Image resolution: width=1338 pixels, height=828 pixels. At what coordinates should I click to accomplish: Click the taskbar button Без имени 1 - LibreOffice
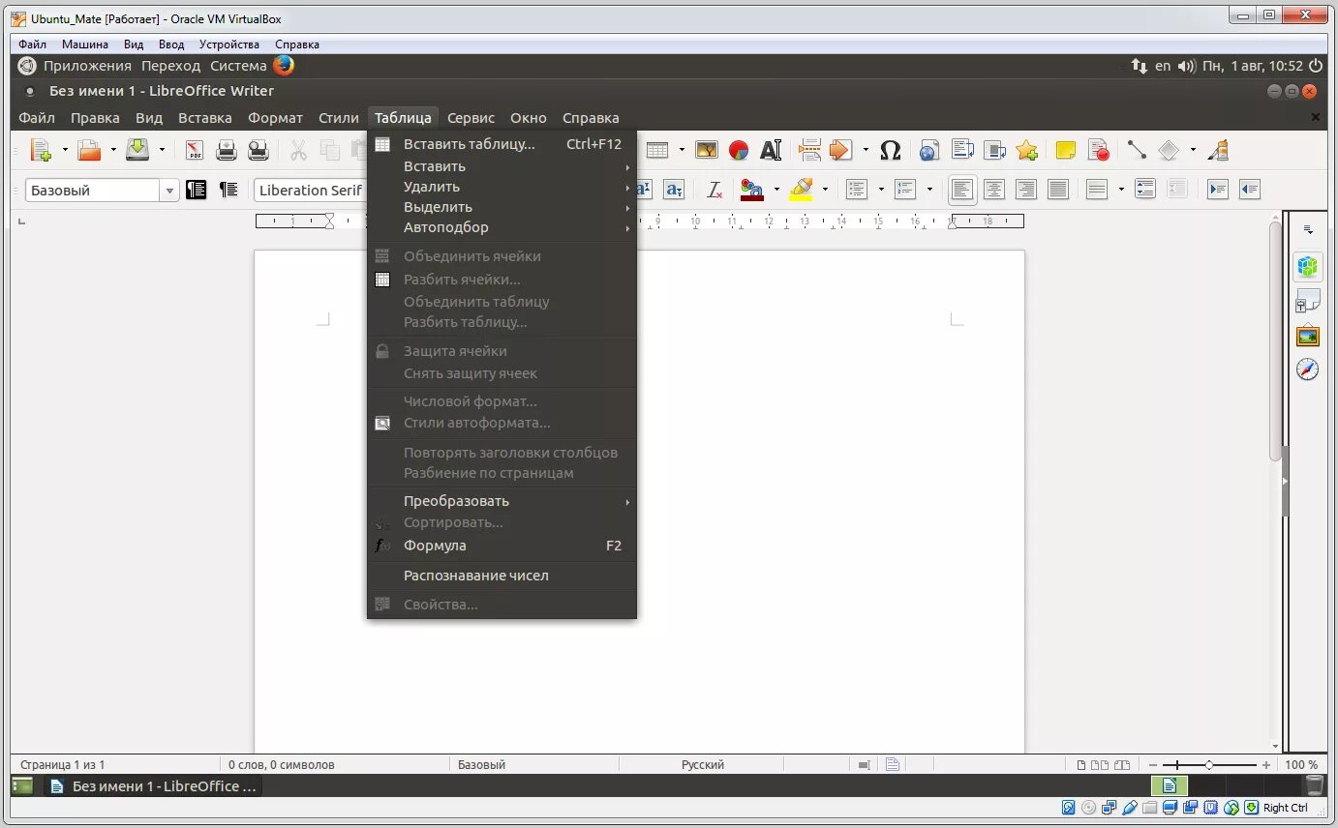point(154,786)
